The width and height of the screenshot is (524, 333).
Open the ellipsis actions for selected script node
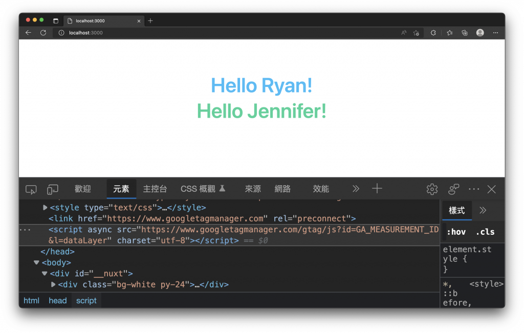25,230
